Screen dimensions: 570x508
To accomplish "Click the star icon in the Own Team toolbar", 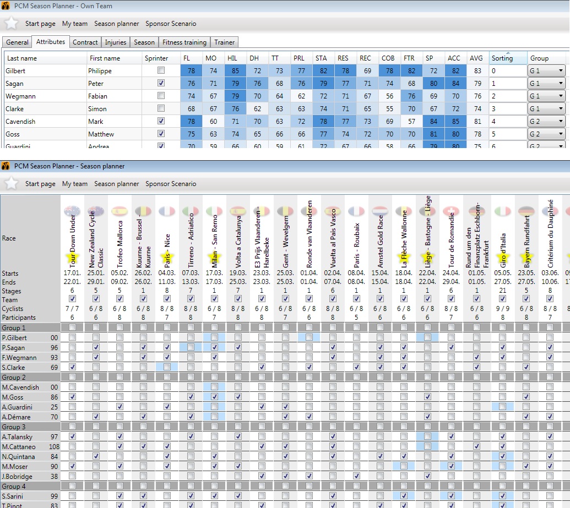I will (x=12, y=24).
